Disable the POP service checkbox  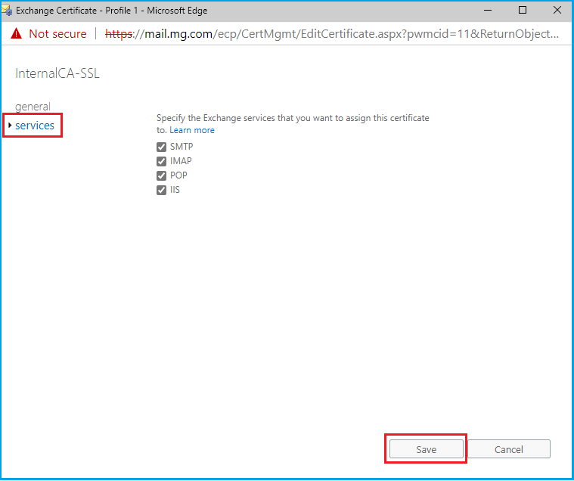pos(161,175)
